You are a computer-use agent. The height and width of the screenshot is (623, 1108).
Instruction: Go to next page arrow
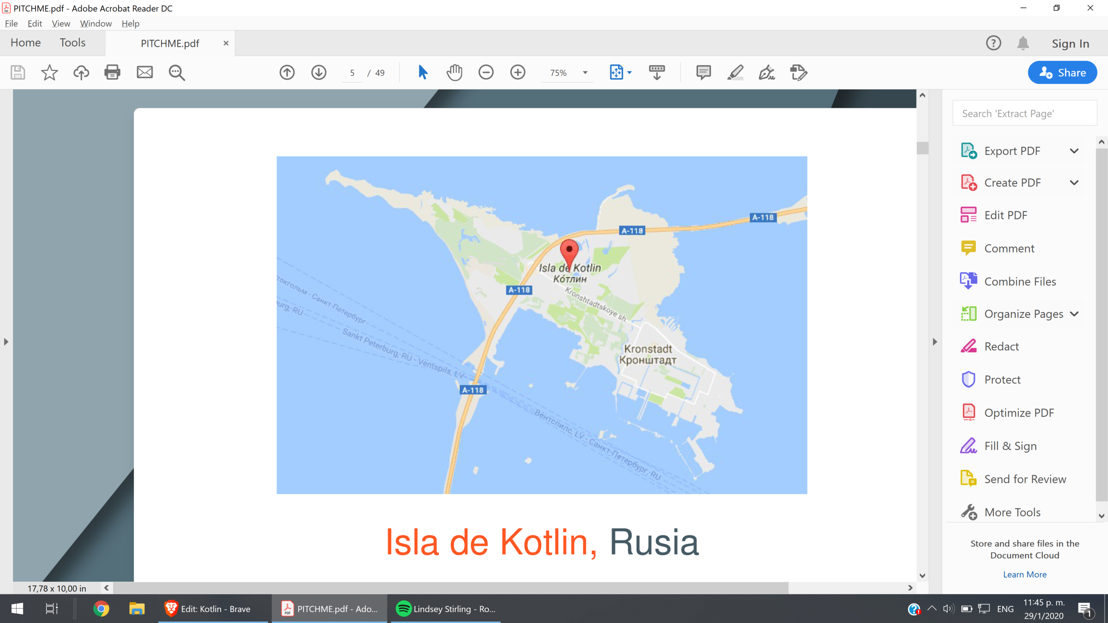319,72
